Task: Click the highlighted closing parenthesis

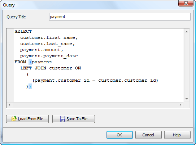Action: (x=30, y=86)
